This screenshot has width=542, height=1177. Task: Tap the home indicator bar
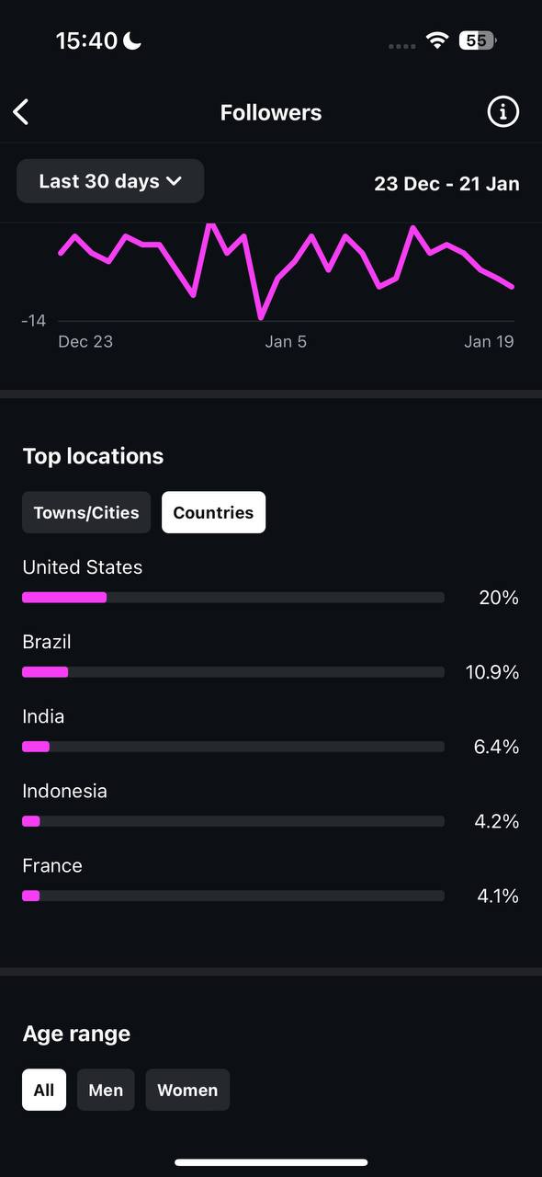tap(271, 1162)
